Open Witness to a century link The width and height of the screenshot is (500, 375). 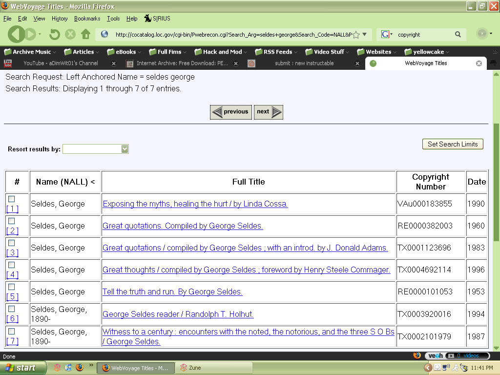(249, 336)
